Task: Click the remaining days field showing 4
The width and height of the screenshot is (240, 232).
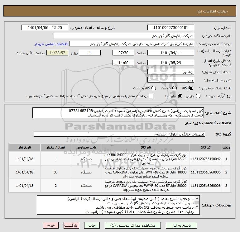Action: (90, 53)
